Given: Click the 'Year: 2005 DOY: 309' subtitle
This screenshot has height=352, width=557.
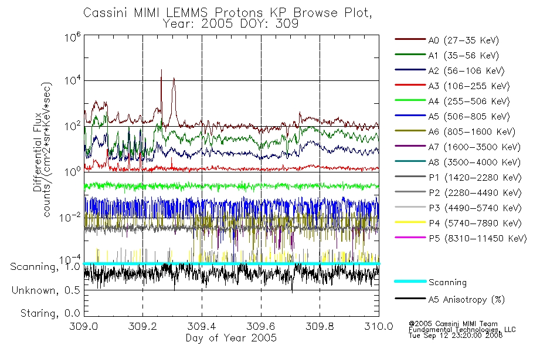Looking at the screenshot, I should pyautogui.click(x=230, y=24).
